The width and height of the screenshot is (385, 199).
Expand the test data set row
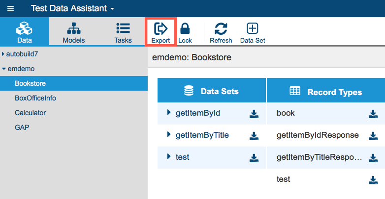pyautogui.click(x=169, y=156)
